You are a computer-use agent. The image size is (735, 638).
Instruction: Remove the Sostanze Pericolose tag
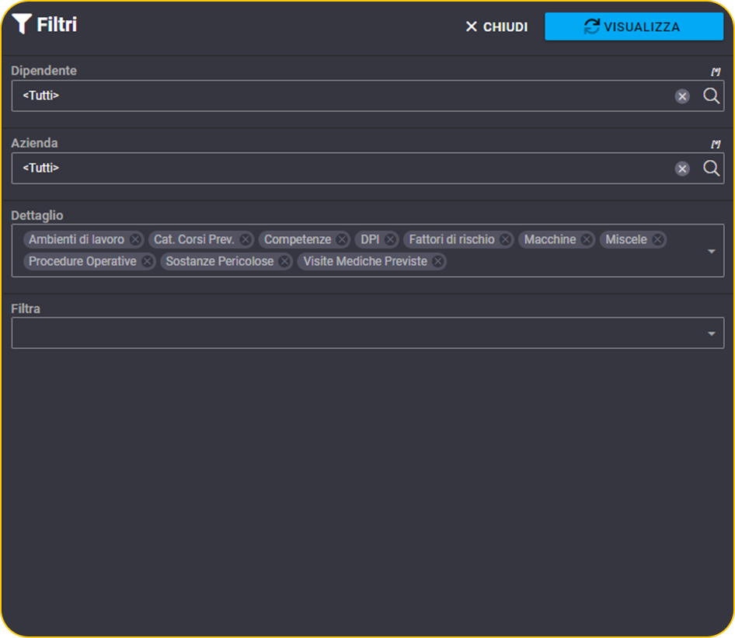click(284, 261)
